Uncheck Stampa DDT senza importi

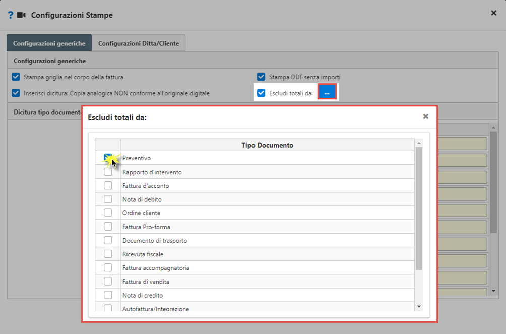261,77
